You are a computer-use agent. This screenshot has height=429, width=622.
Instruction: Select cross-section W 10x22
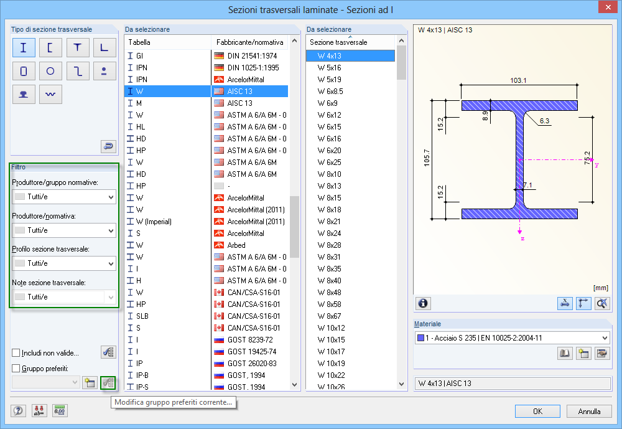(351, 375)
